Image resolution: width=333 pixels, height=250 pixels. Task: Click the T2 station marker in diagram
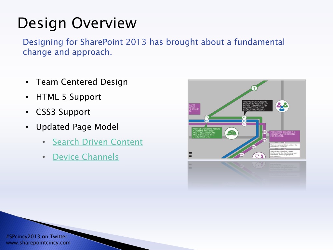(244, 117)
